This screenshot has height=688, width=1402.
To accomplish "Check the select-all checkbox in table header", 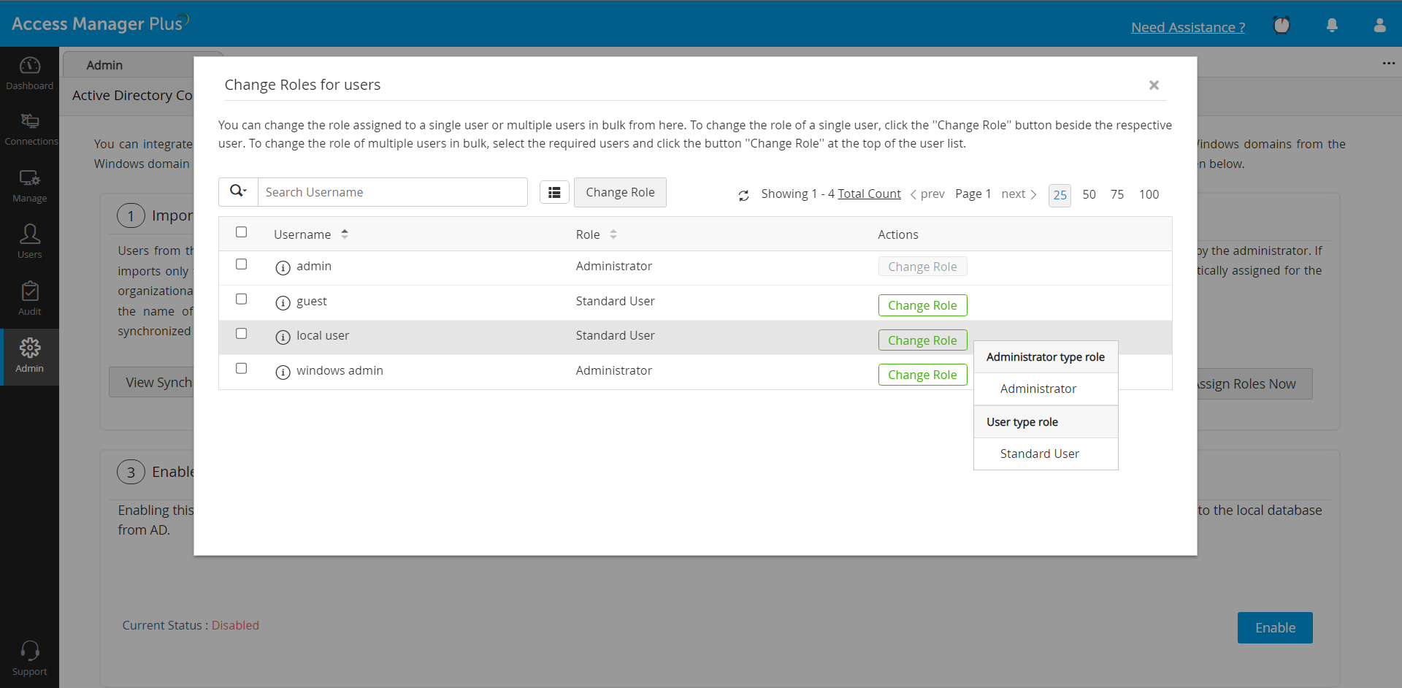I will click(241, 232).
